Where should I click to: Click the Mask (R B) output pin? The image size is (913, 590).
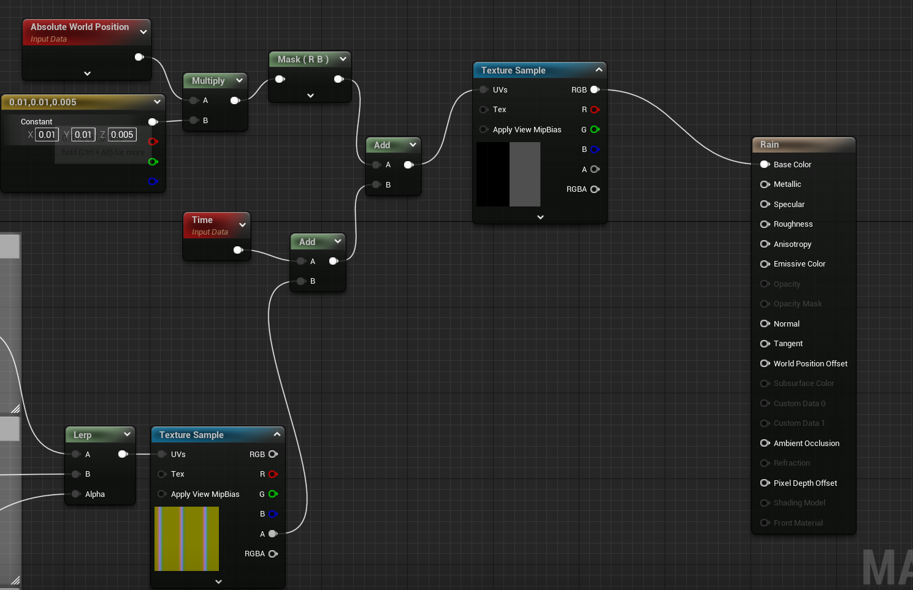click(338, 79)
